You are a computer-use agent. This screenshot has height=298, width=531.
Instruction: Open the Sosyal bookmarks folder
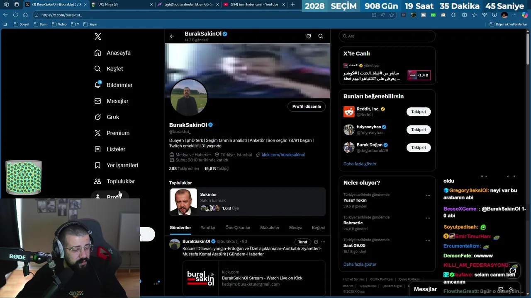tap(22, 24)
